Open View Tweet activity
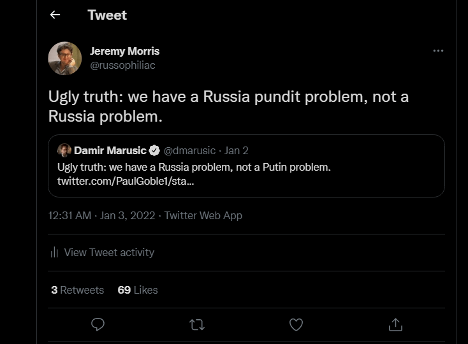Image resolution: width=468 pixels, height=344 pixels. click(x=109, y=252)
